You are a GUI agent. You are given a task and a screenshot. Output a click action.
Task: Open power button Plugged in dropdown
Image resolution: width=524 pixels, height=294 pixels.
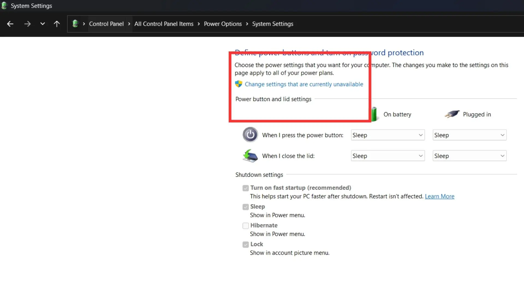pyautogui.click(x=469, y=135)
